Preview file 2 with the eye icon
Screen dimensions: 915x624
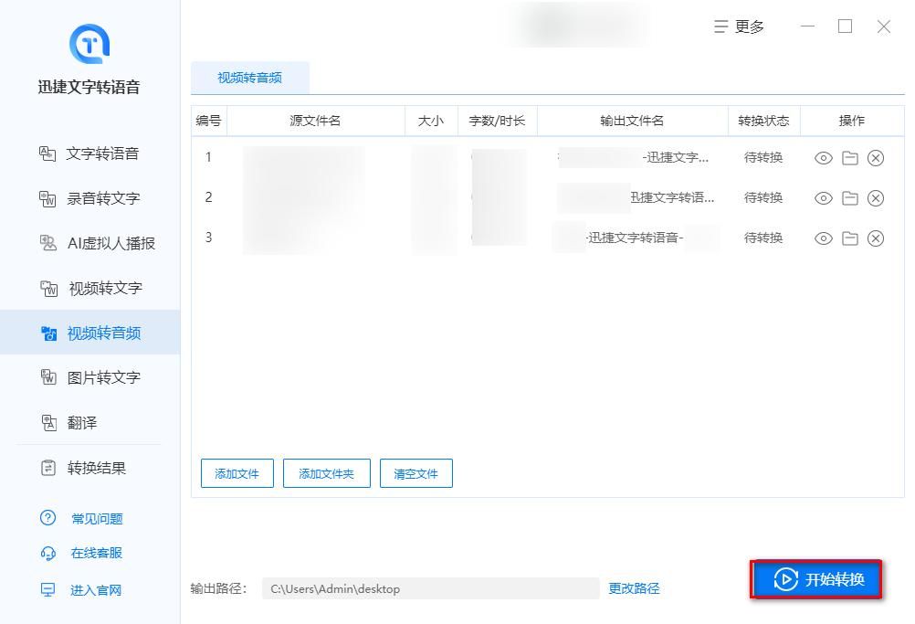pyautogui.click(x=824, y=198)
